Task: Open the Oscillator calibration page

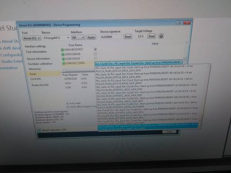Action: 40,64
